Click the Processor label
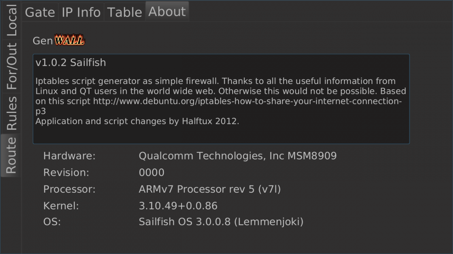This screenshot has width=453, height=254. tap(69, 189)
